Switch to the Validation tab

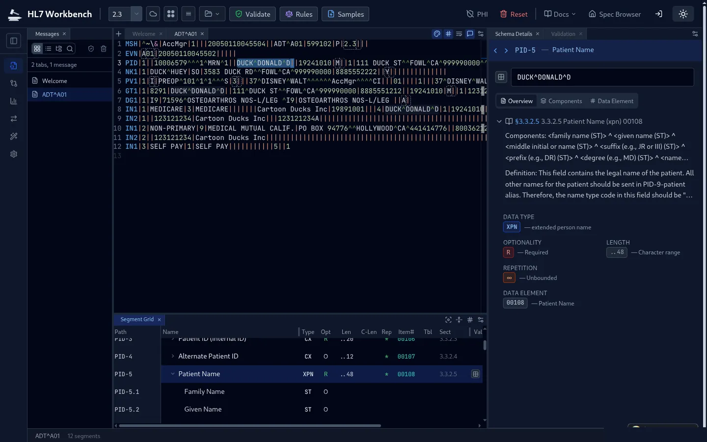click(563, 34)
